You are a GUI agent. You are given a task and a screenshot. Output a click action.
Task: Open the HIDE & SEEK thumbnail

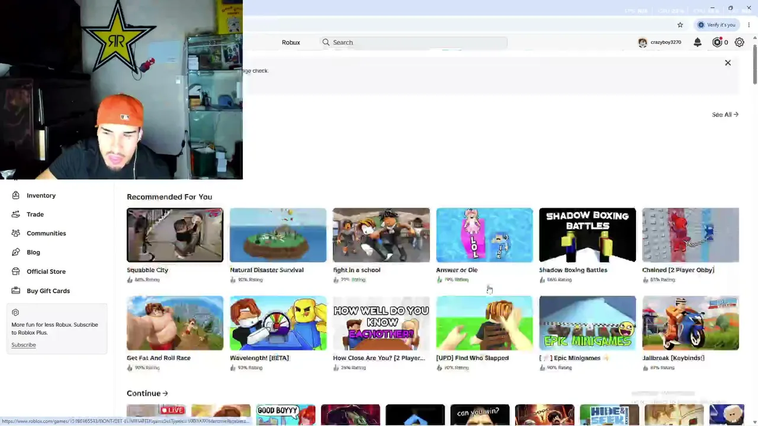point(609,415)
